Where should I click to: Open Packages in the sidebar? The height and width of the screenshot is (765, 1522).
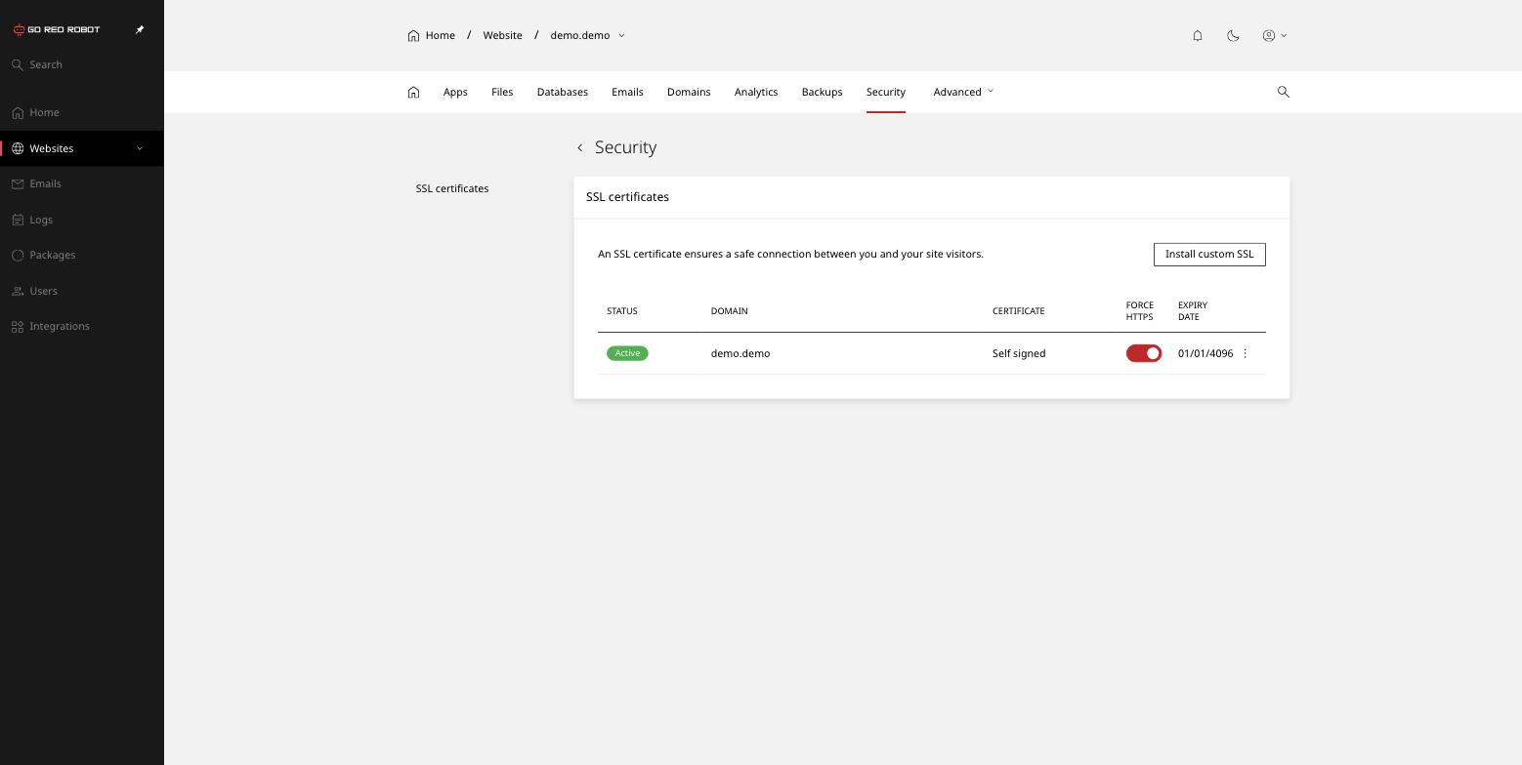(82, 255)
